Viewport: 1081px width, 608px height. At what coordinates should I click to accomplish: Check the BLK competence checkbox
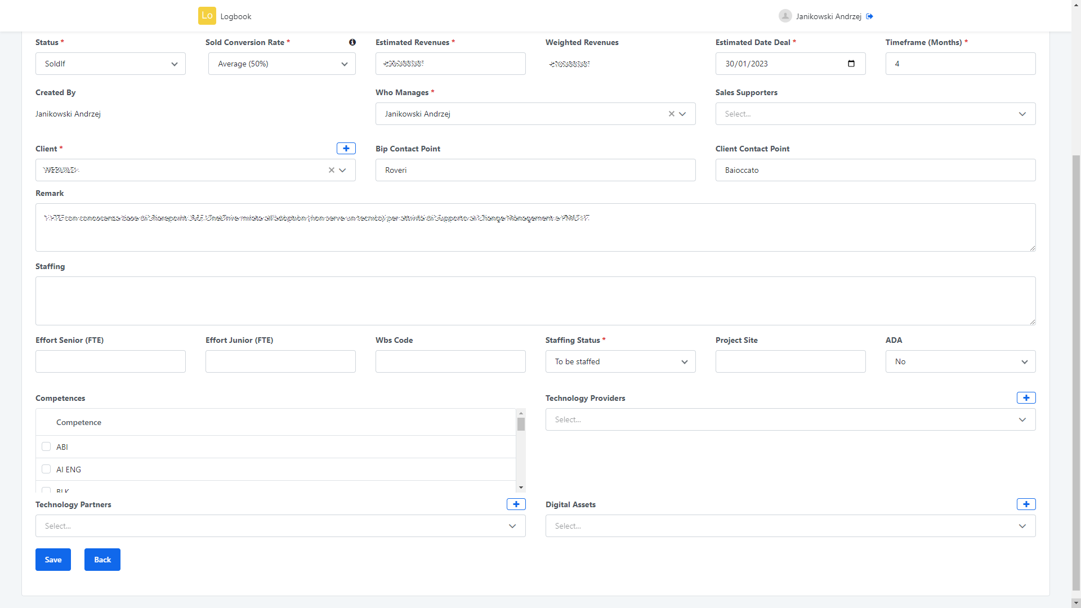tap(46, 490)
